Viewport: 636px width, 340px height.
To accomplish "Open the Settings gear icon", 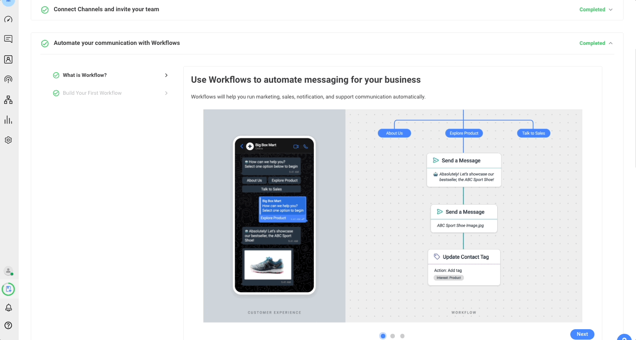I will pos(8,140).
